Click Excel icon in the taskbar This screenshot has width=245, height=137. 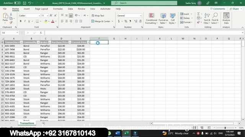(126, 133)
